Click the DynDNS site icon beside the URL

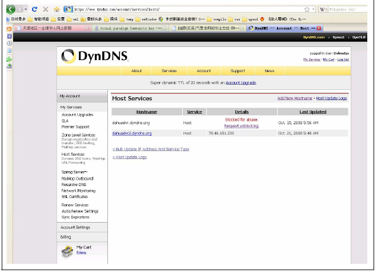point(68,9)
